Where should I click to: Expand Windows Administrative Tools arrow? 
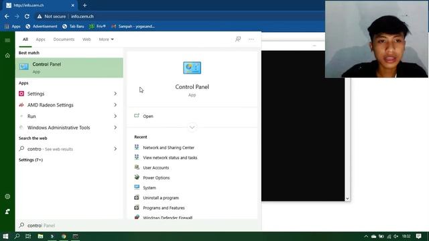pyautogui.click(x=115, y=127)
